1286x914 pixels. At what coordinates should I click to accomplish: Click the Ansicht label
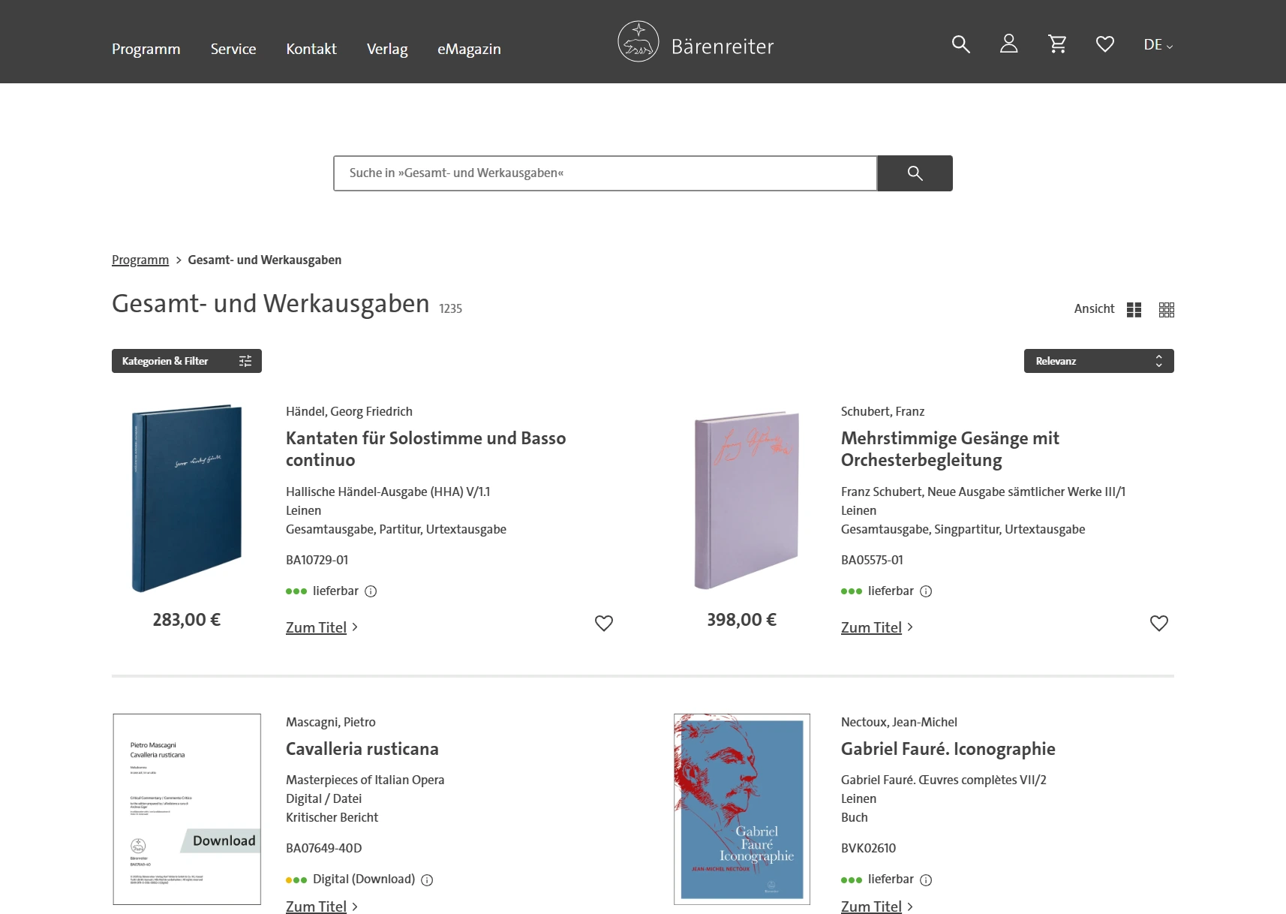pos(1094,308)
